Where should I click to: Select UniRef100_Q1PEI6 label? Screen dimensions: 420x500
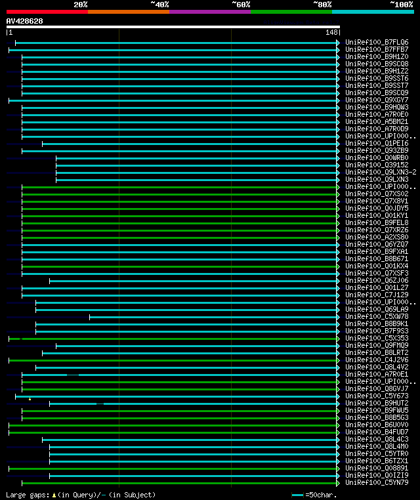[x=377, y=144]
